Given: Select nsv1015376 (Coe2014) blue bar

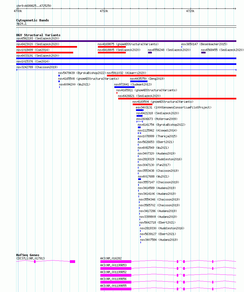Looking at the screenshot, I should (x=126, y=64).
